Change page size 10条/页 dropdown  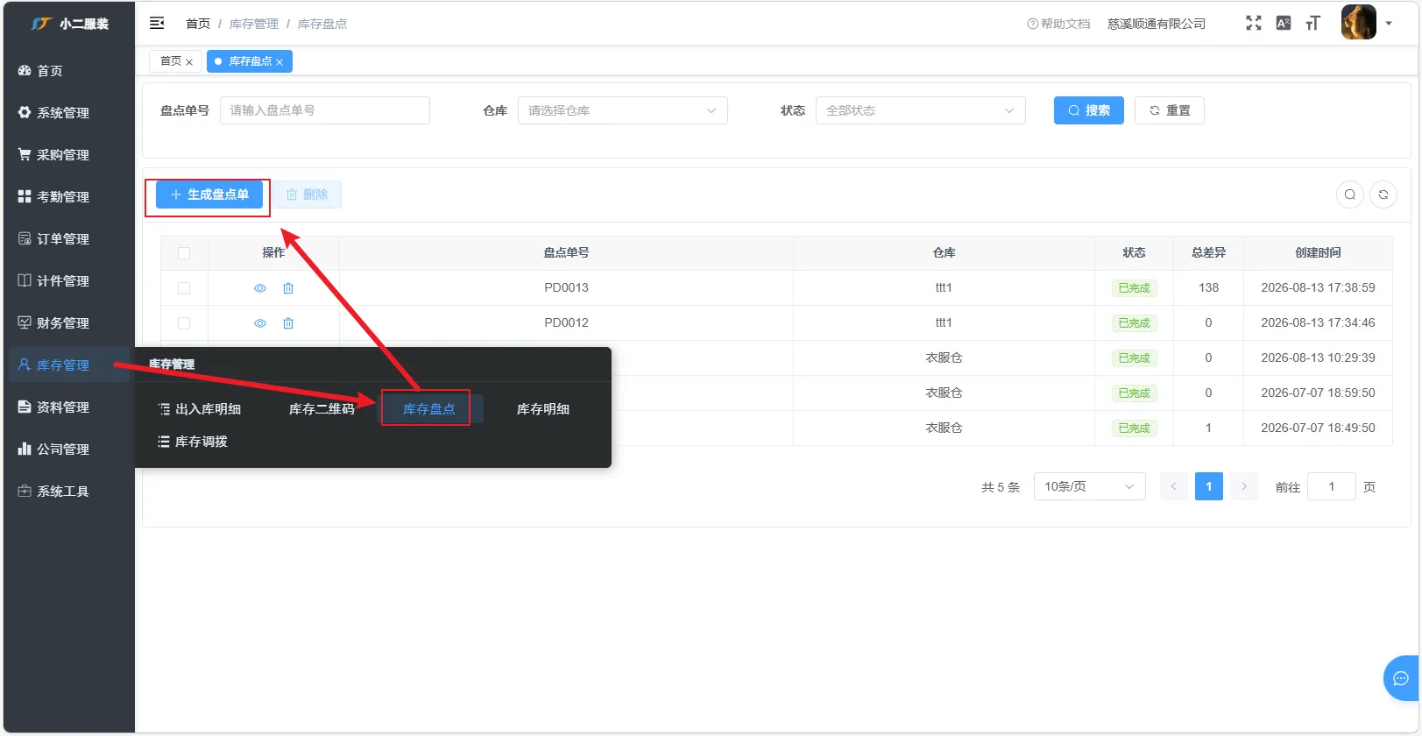pos(1090,486)
